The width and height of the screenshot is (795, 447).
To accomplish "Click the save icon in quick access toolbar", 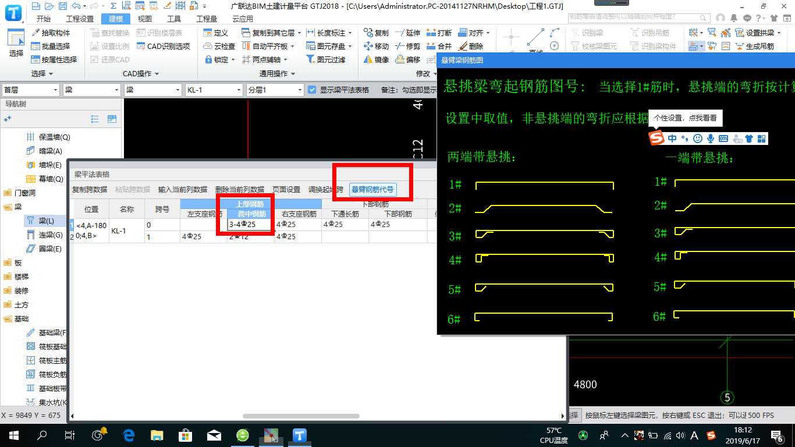I will 62,6.
